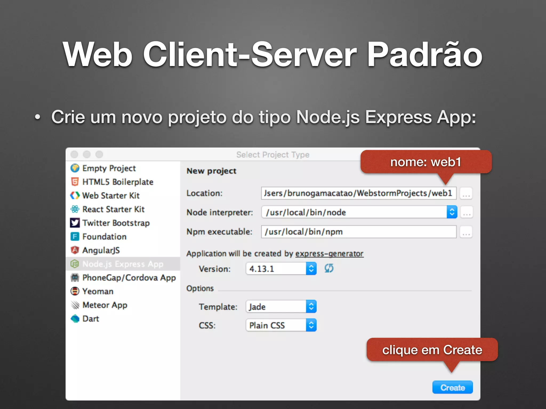The image size is (546, 409).
Task: Open the Version 4.13.1 dropdown
Action: pyautogui.click(x=281, y=269)
